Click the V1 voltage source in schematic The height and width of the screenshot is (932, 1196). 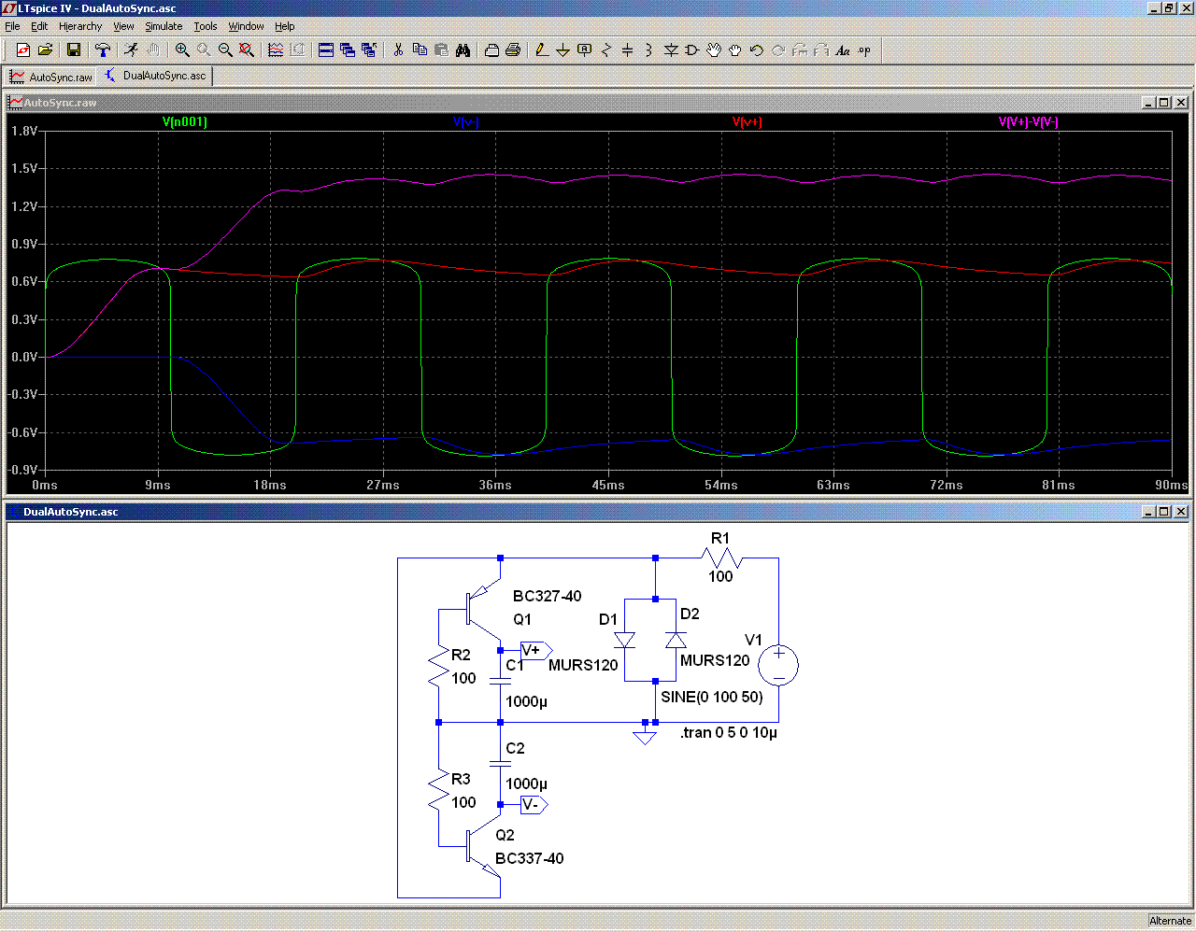777,666
